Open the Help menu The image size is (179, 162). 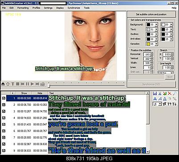(x=174, y=8)
